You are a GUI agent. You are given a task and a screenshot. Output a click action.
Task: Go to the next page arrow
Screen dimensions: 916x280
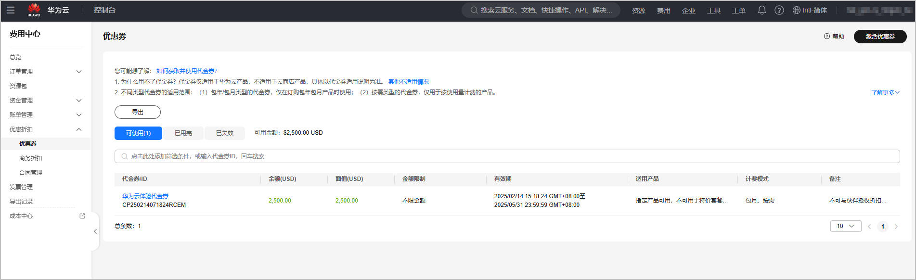pyautogui.click(x=896, y=227)
